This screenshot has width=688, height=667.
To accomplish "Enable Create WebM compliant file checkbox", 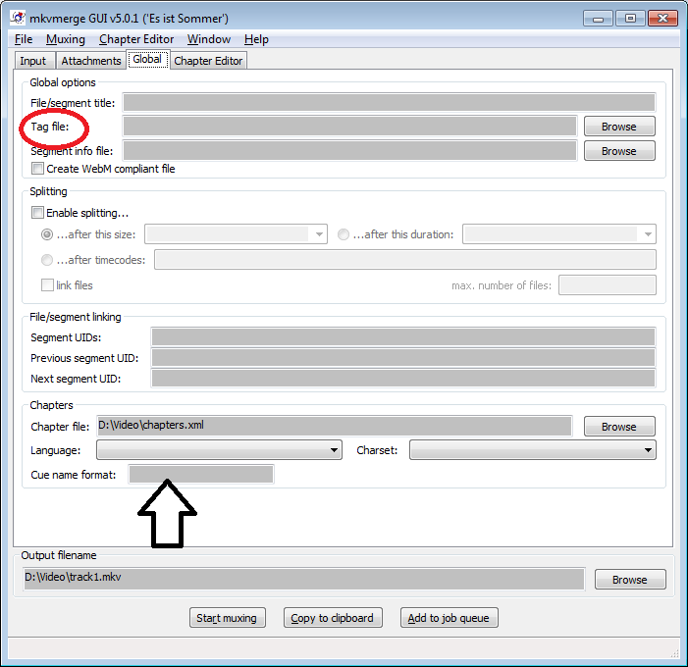I will click(37, 169).
